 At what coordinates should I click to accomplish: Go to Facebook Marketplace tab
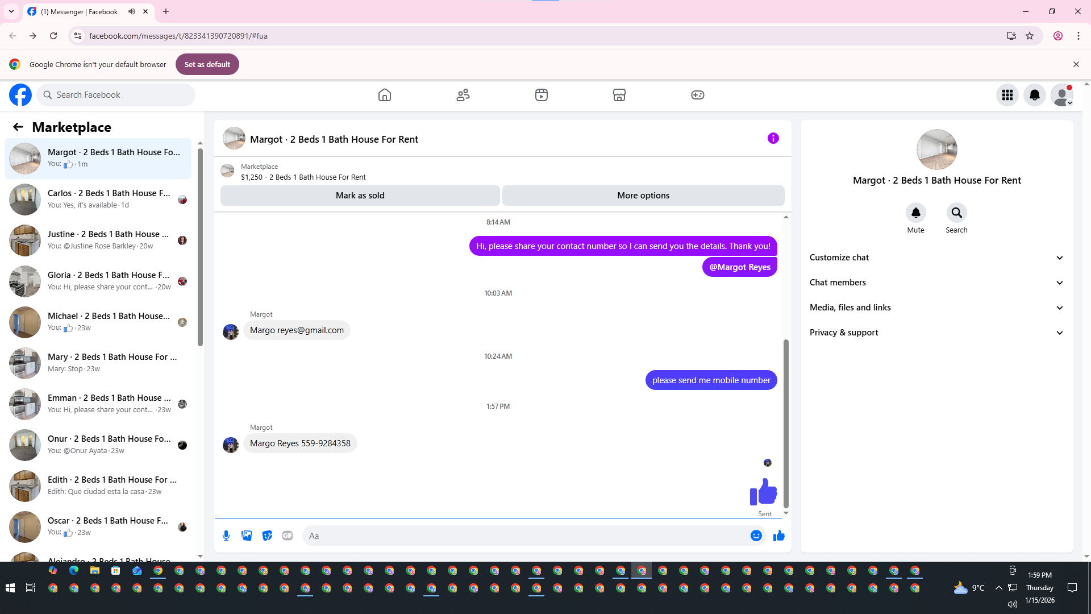point(619,95)
